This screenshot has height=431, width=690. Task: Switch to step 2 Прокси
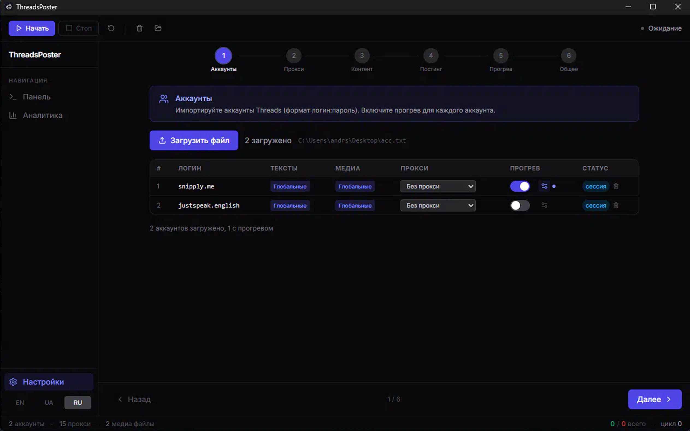point(294,56)
